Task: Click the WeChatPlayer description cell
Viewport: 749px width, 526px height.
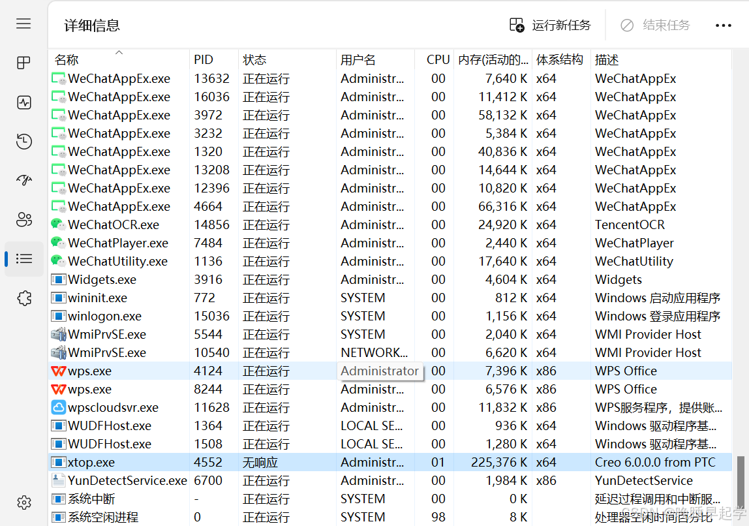Action: [634, 243]
